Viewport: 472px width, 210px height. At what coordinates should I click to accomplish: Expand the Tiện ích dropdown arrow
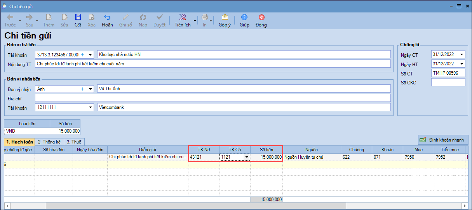194,21
